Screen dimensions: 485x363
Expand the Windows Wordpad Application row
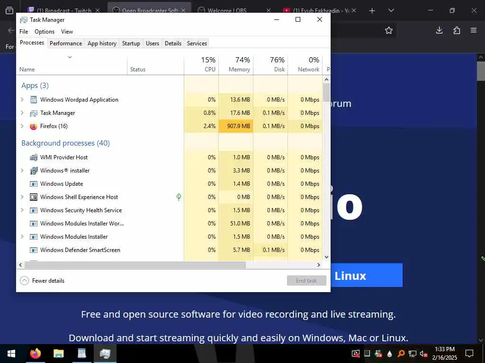click(22, 100)
